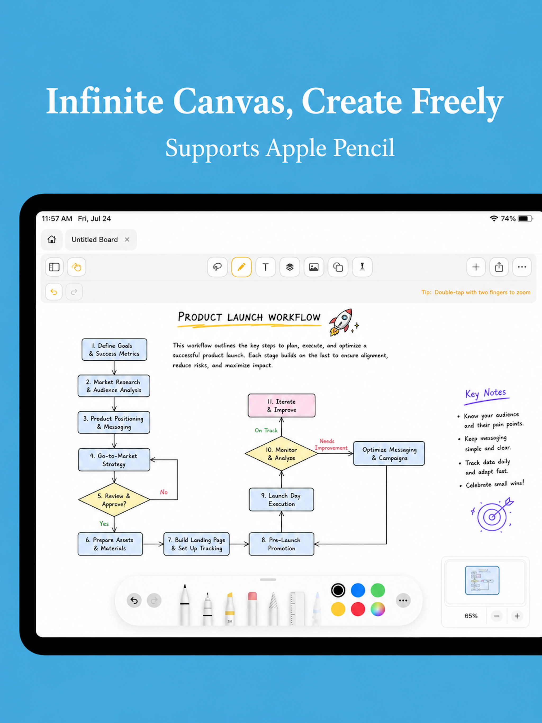The width and height of the screenshot is (542, 723).
Task: Select the '11. Iterate & Improve' pink box
Action: 282,405
